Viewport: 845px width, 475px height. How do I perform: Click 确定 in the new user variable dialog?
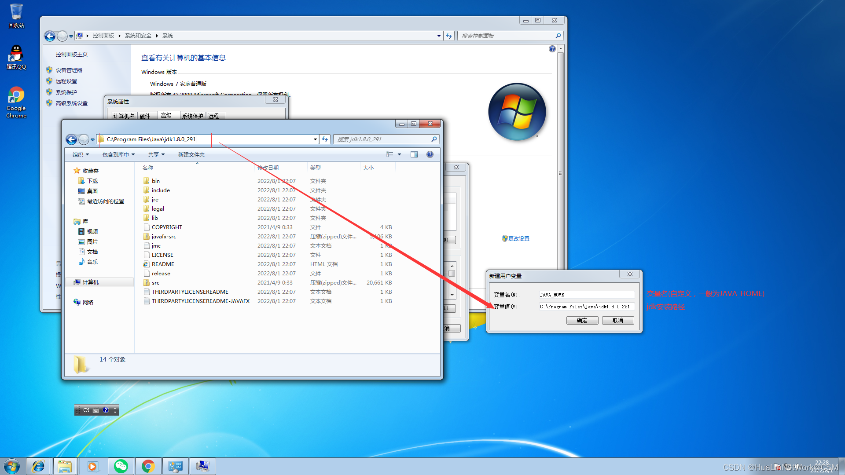click(582, 321)
